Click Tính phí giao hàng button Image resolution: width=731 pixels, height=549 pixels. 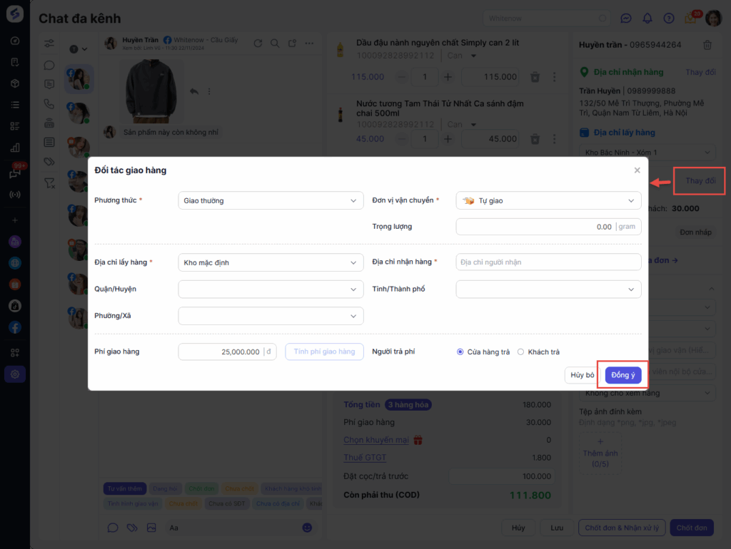click(x=324, y=352)
